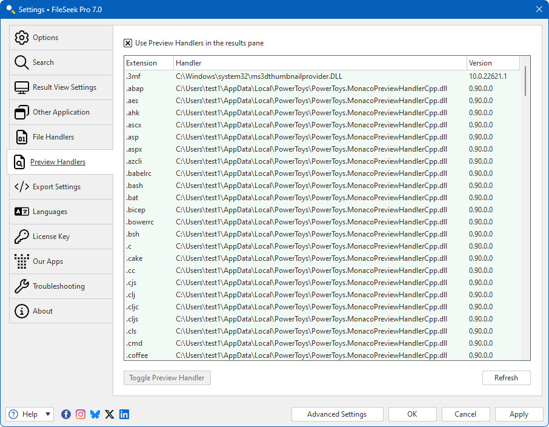The image size is (549, 427).
Task: Click the Troubleshooting wrench icon
Action: pyautogui.click(x=21, y=286)
